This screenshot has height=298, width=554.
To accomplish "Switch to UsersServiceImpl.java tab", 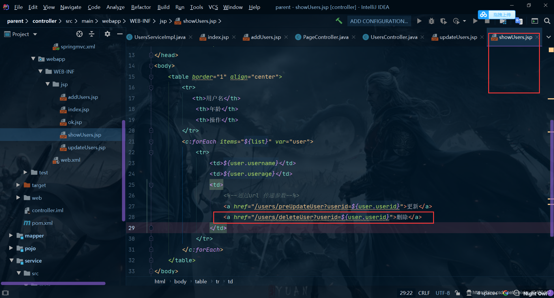I will pyautogui.click(x=160, y=37).
